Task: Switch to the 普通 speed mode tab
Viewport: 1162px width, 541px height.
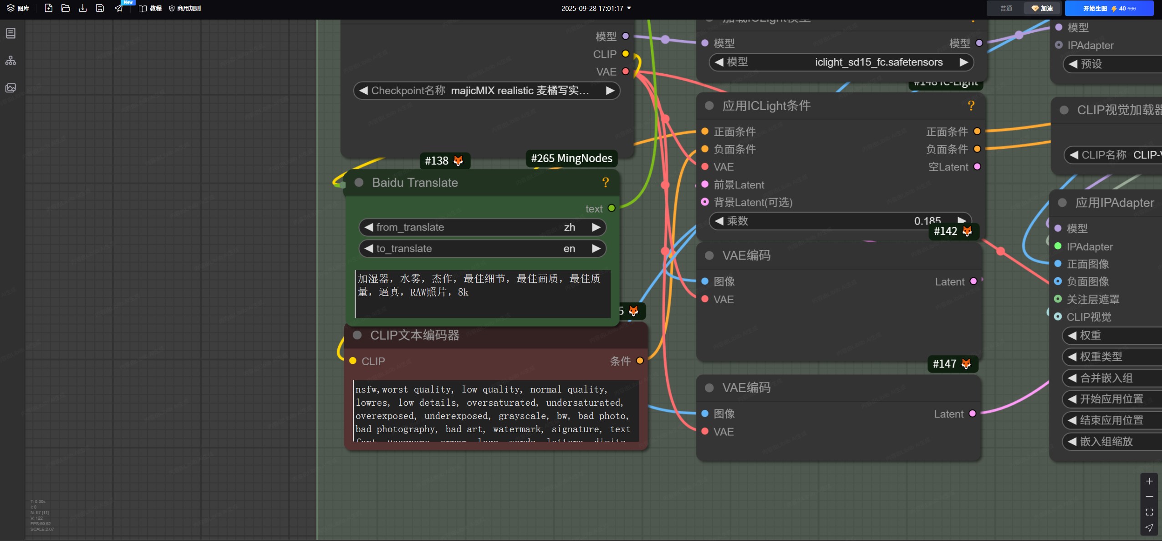Action: pyautogui.click(x=1006, y=8)
